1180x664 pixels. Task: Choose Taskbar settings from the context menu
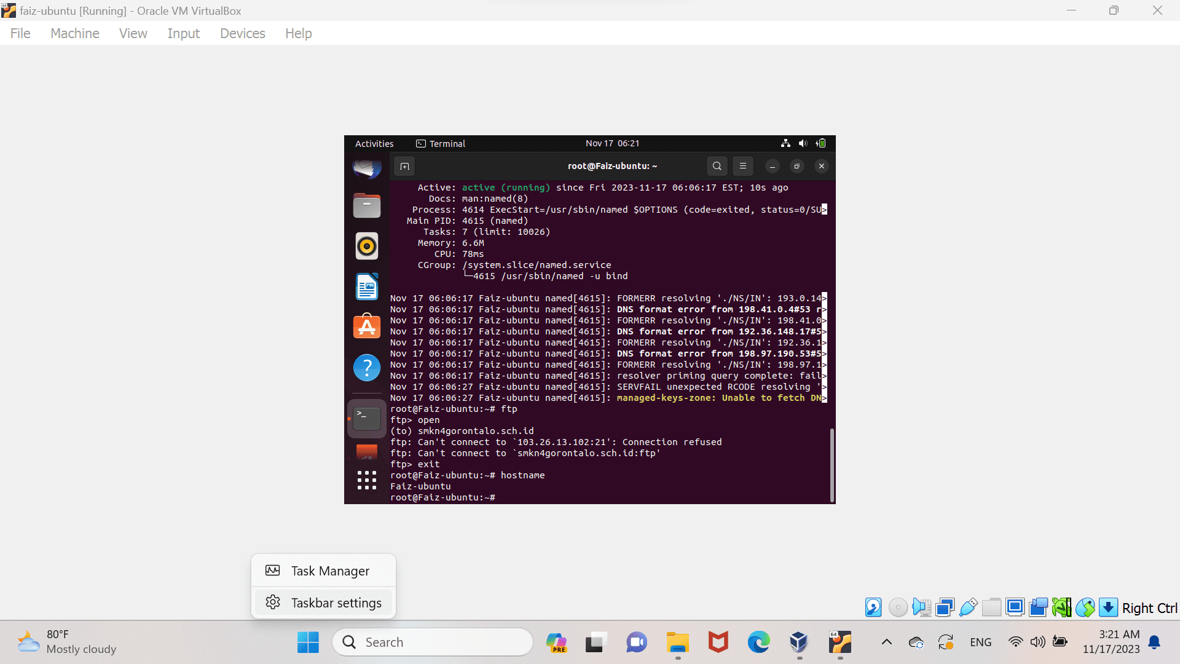pyautogui.click(x=323, y=603)
